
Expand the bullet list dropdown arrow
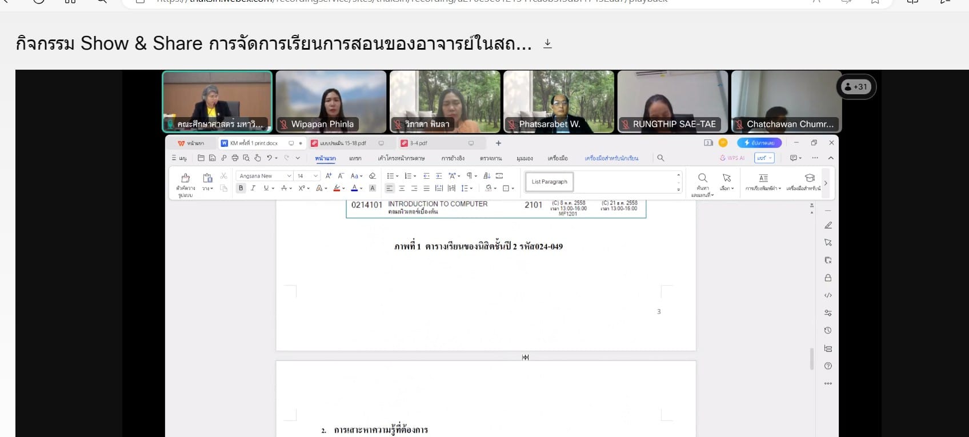398,176
